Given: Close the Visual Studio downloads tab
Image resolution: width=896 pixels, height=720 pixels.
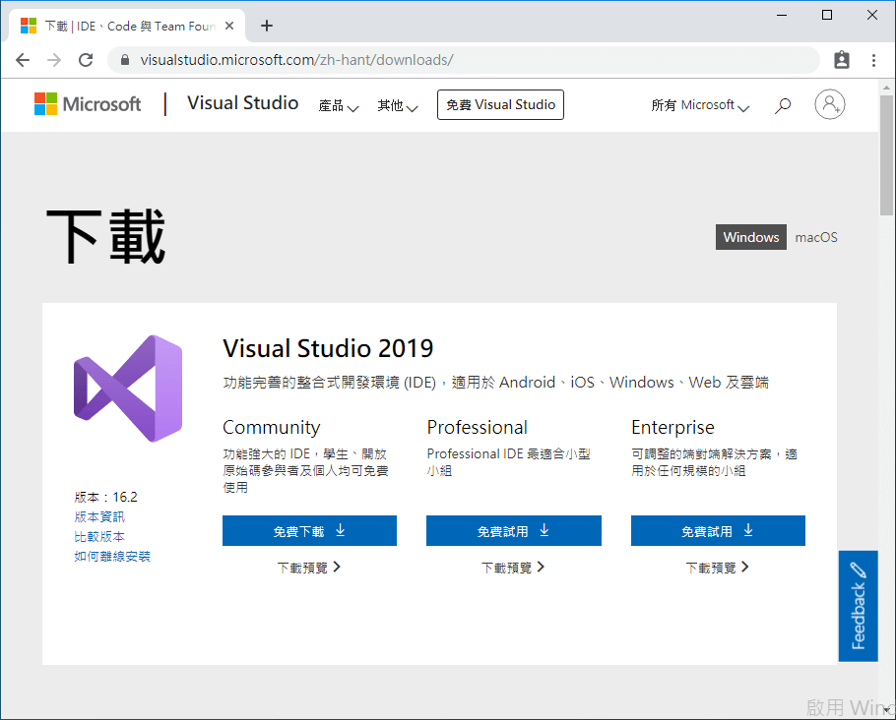Looking at the screenshot, I should 229,26.
